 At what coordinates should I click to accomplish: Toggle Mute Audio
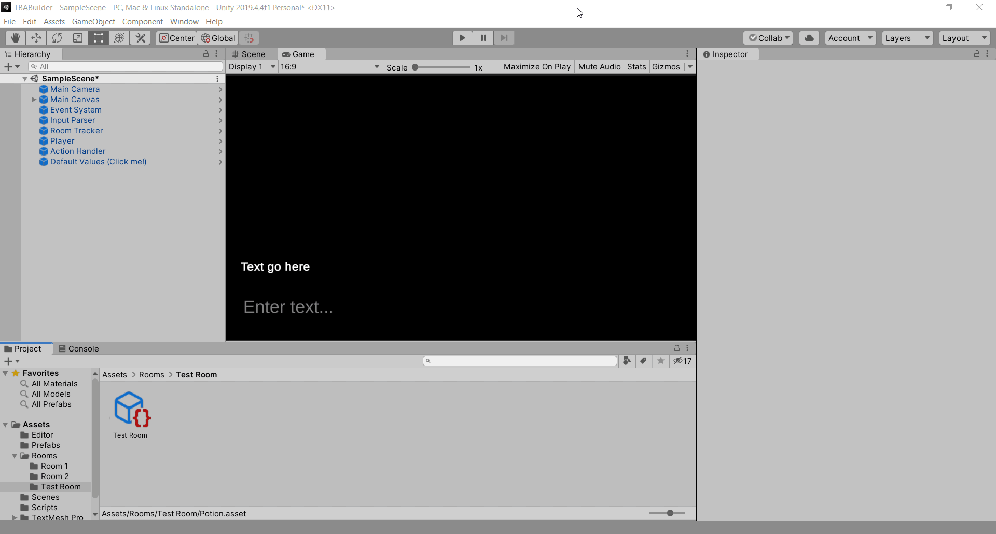click(x=599, y=67)
